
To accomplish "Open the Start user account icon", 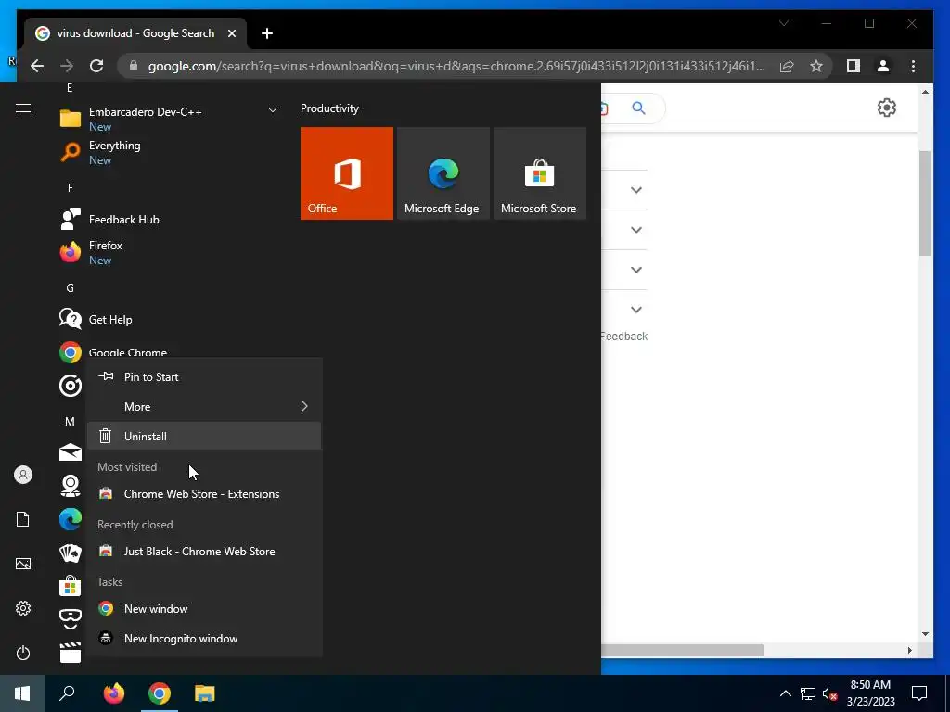I will (23, 475).
